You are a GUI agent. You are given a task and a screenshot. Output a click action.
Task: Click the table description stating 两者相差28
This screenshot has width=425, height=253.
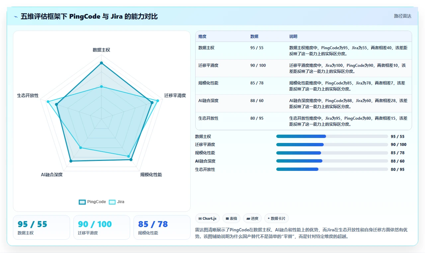tap(348, 103)
